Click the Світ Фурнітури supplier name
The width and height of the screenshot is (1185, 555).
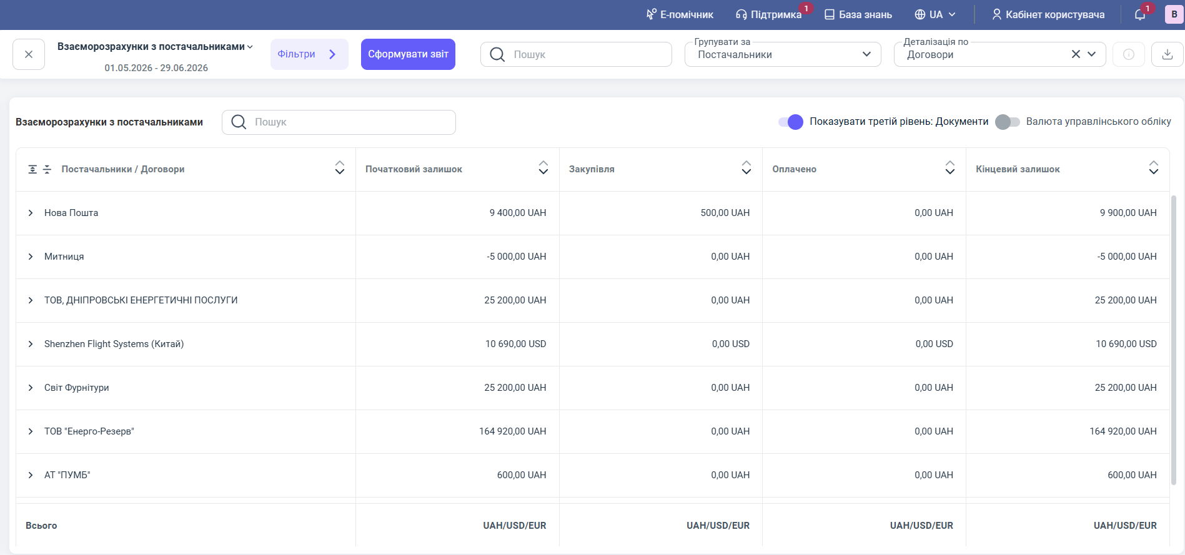(x=77, y=388)
